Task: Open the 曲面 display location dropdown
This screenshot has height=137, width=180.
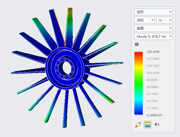Action: pyautogui.click(x=153, y=28)
